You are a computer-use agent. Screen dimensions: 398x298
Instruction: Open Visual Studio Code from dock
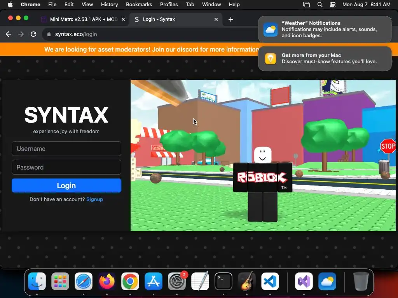[270, 281]
